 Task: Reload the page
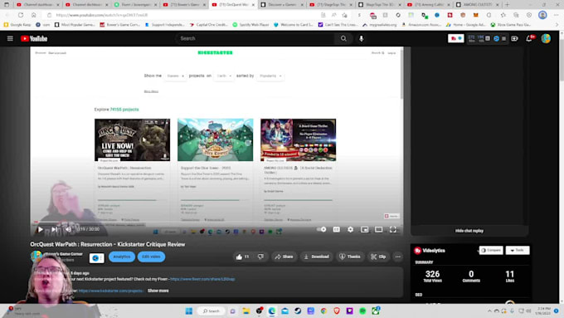pyautogui.click(x=21, y=15)
